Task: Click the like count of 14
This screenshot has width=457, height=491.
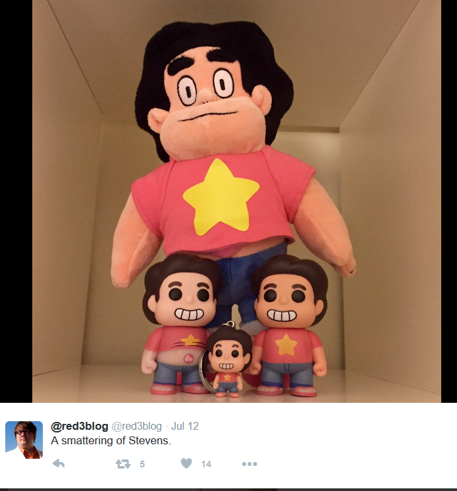Action: point(206,464)
